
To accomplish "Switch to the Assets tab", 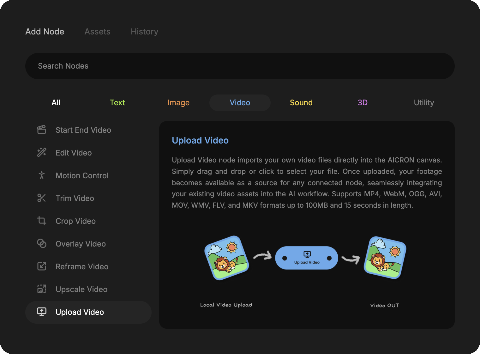I will 97,32.
